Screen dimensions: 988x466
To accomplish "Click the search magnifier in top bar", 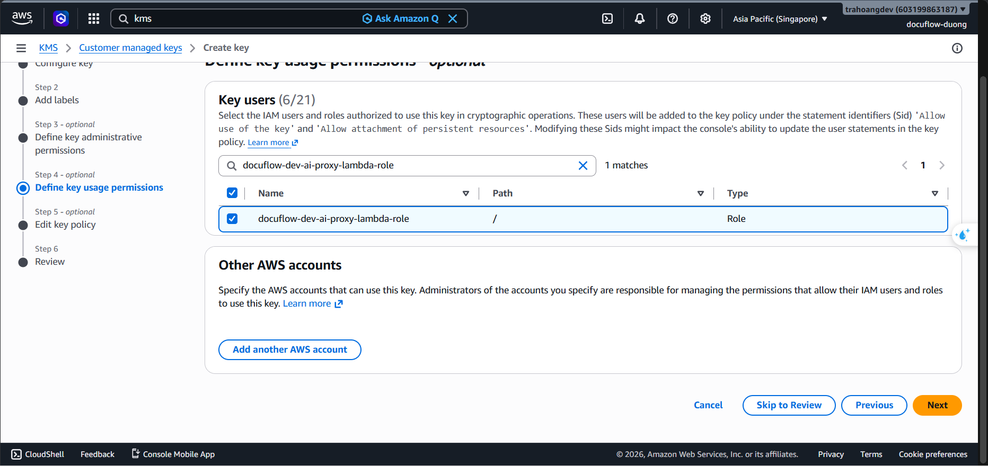I will [x=124, y=19].
